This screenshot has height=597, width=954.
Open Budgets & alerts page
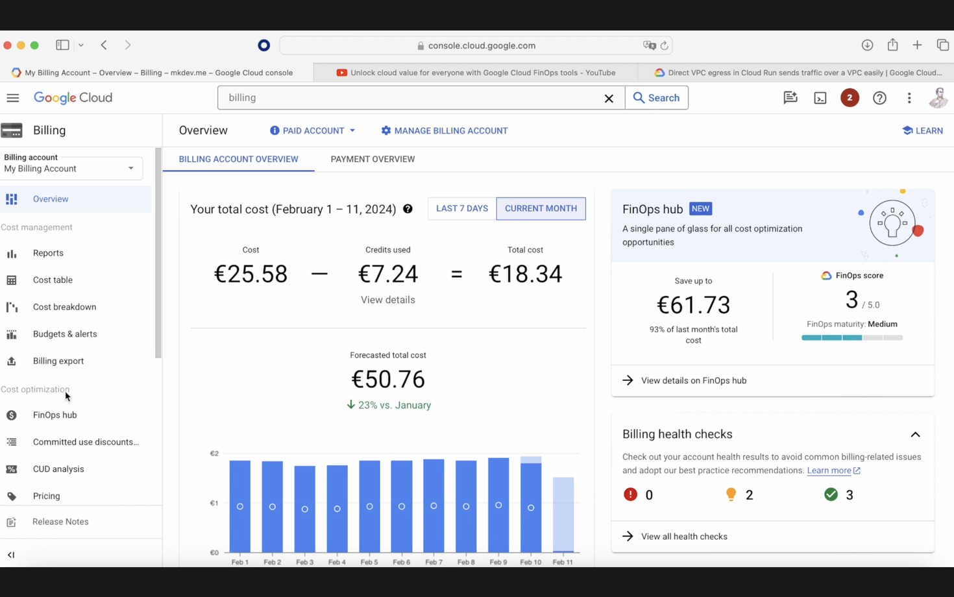(65, 334)
